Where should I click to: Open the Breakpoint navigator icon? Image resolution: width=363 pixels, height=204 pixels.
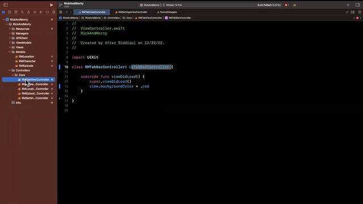coord(47,12)
